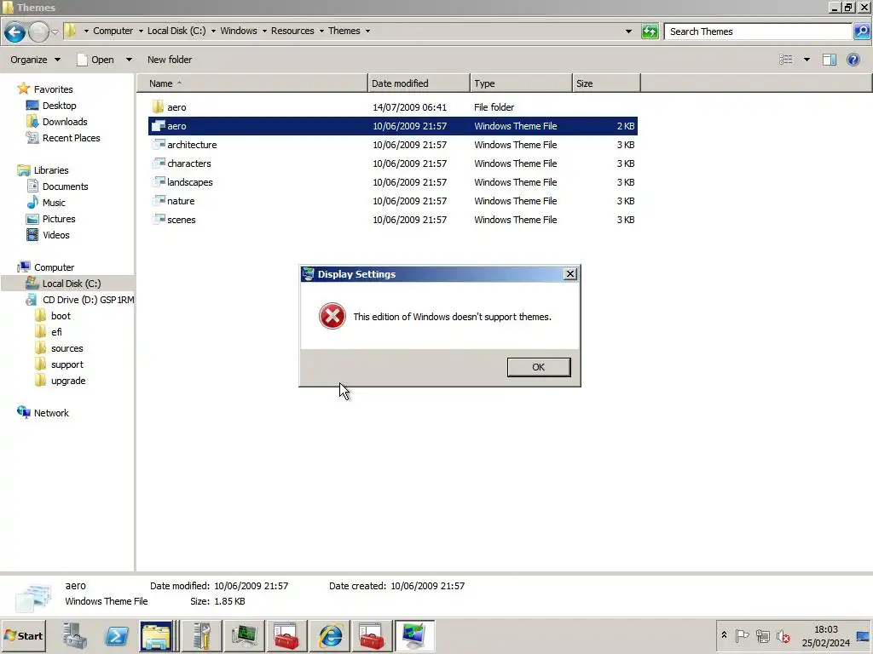This screenshot has width=873, height=654.
Task: Select the aero file folder row
Action: pos(393,107)
